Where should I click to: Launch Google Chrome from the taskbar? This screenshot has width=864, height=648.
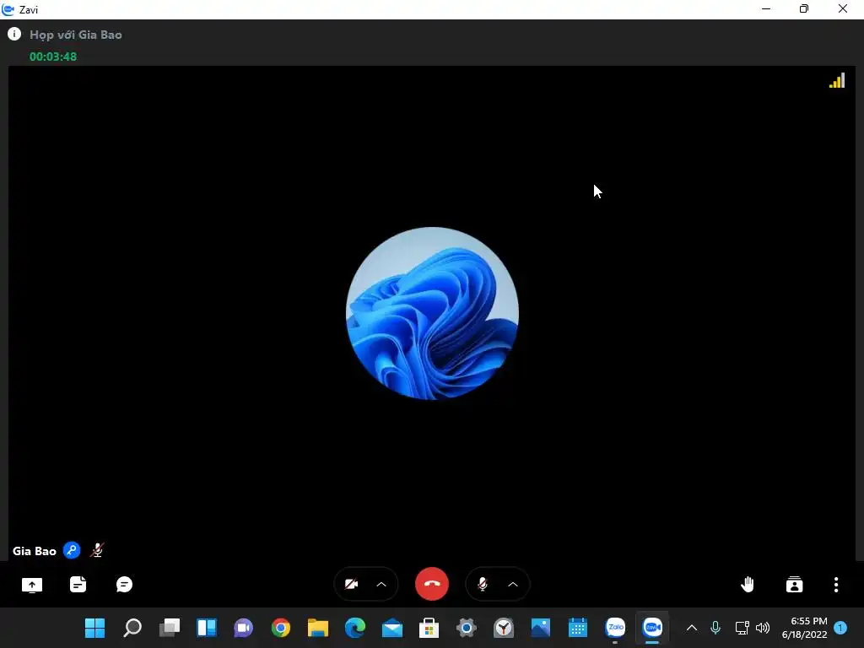click(280, 628)
